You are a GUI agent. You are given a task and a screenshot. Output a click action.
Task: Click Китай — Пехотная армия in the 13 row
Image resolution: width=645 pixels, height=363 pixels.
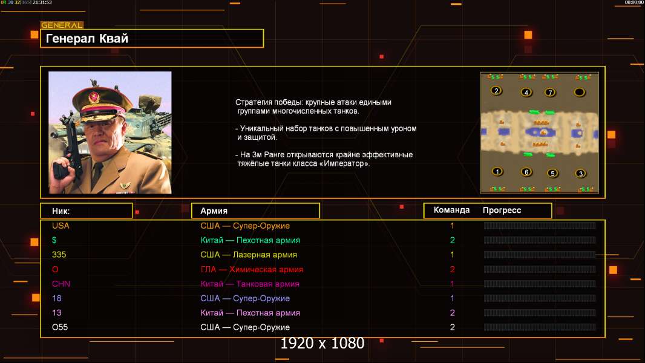(x=250, y=313)
